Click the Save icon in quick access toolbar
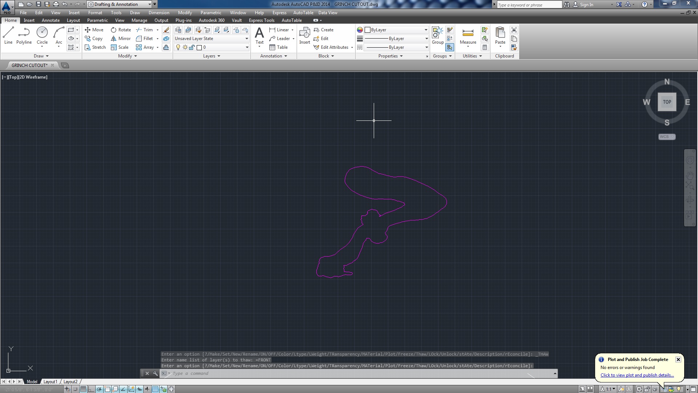 (x=39, y=4)
